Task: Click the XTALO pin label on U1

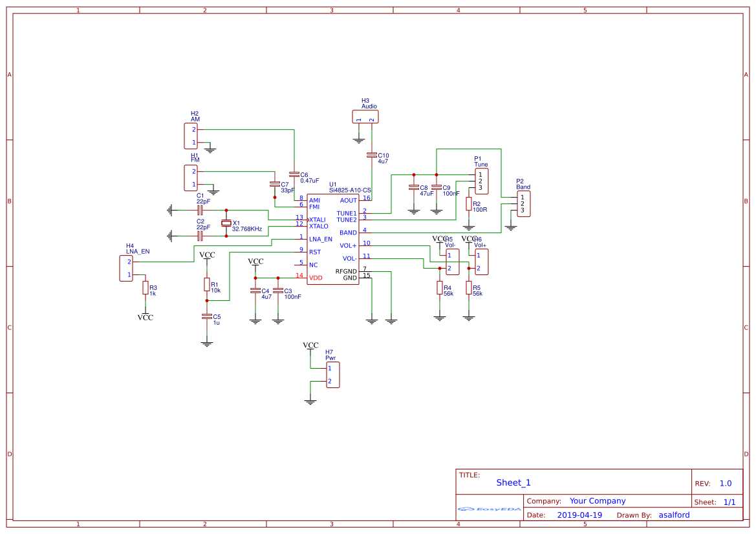Action: pos(319,226)
